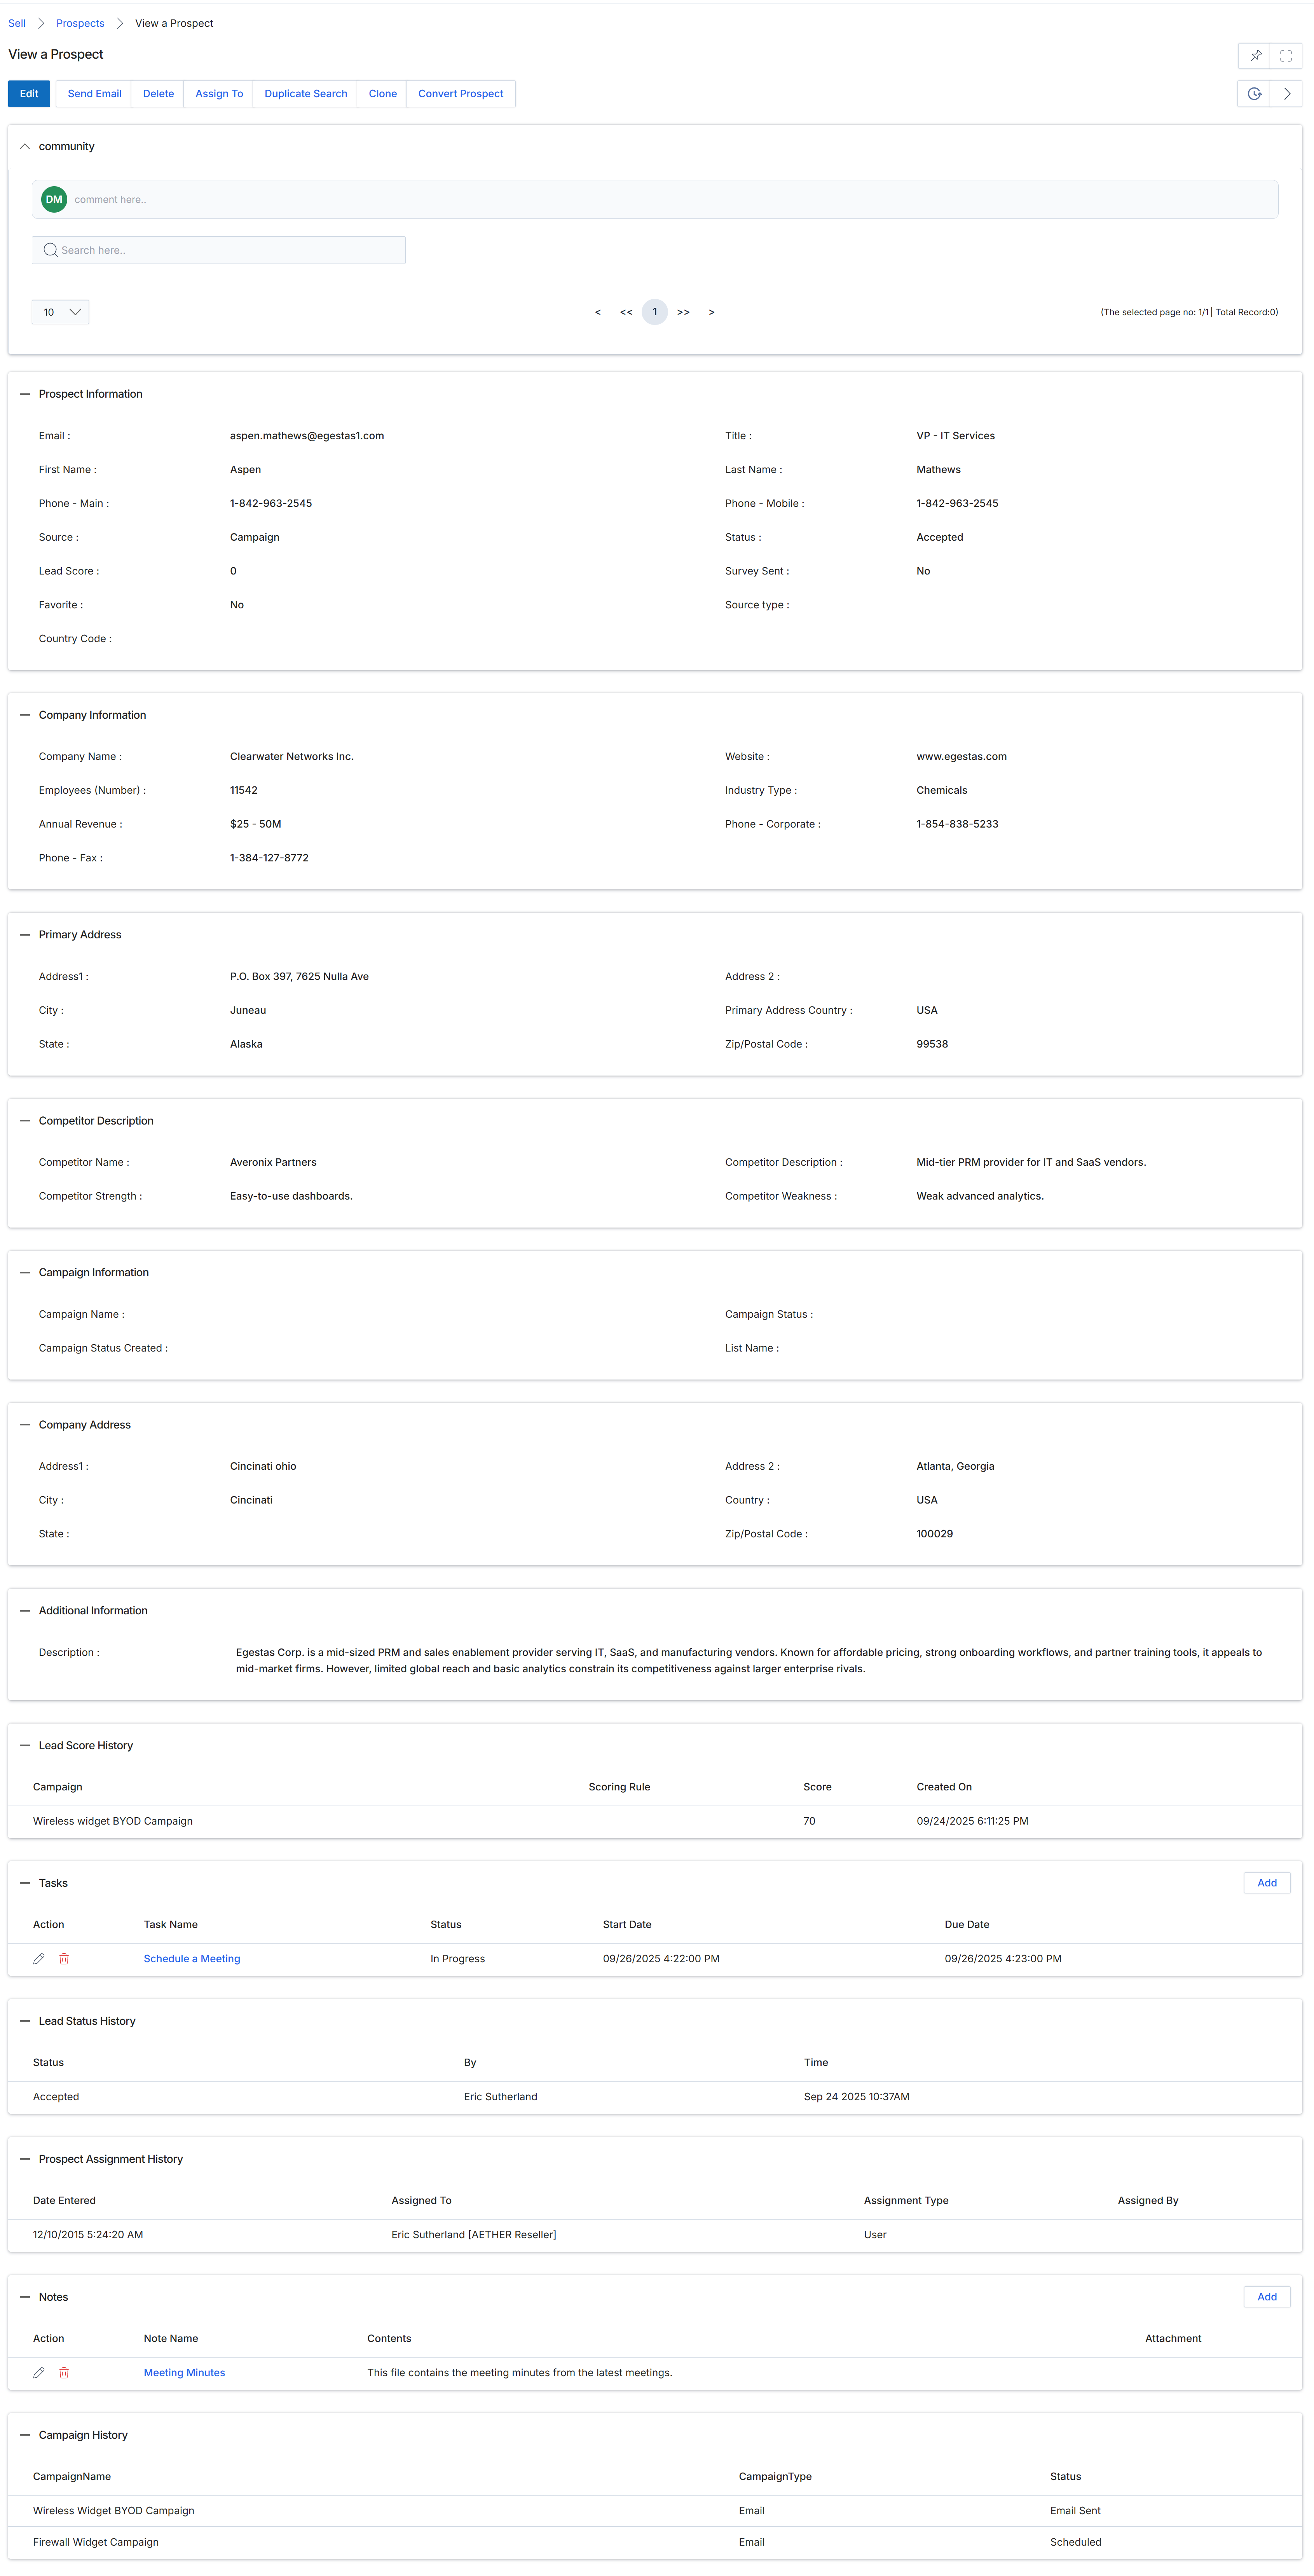The image size is (1314, 2576).
Task: Click the Edit button
Action: 29,94
